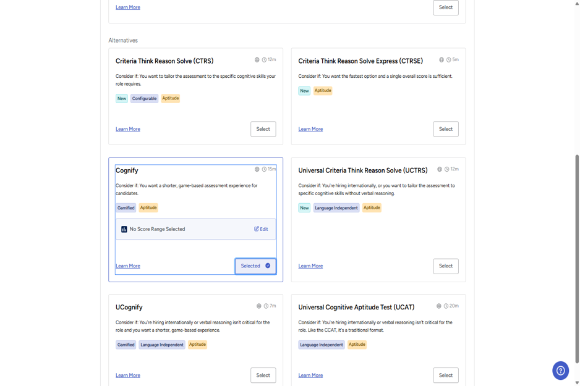This screenshot has height=386, width=580.
Task: Open Learn More for UCTRS
Action: [x=310, y=266]
